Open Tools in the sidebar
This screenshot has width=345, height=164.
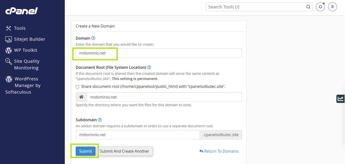coord(19,28)
